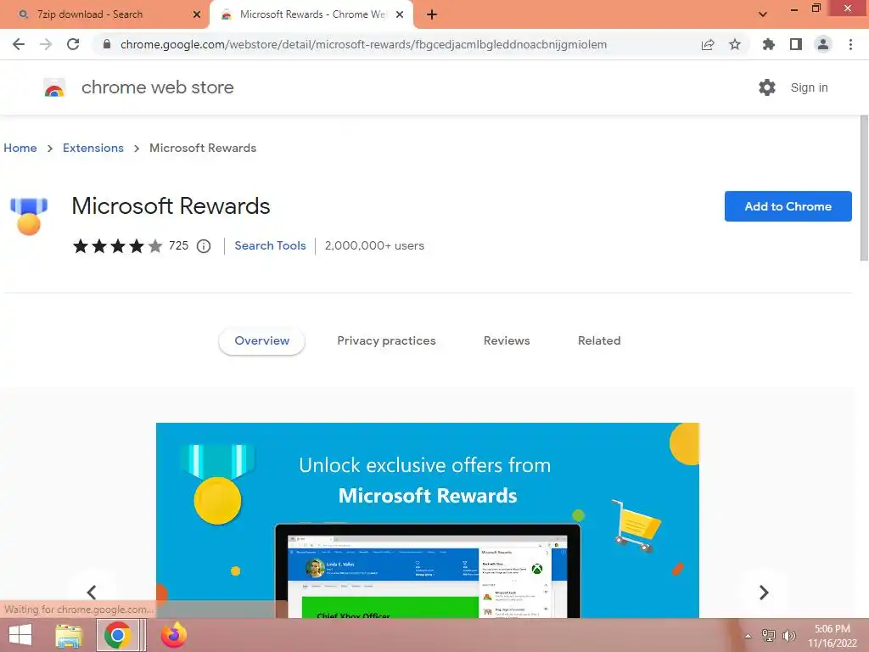This screenshot has height=652, width=869.
Task: Click the 725 ratings count
Action: pyautogui.click(x=178, y=245)
